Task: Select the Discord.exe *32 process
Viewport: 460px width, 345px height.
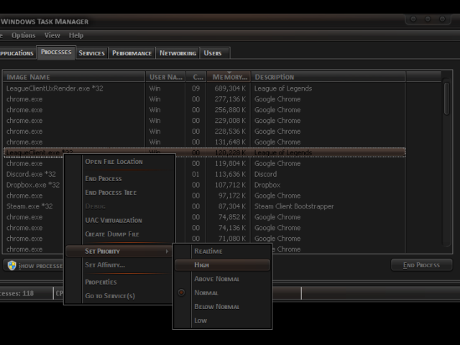Action: (x=31, y=174)
